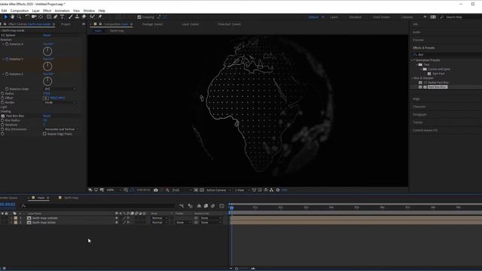Click Search Help field
482x271 pixels.
coord(461,17)
